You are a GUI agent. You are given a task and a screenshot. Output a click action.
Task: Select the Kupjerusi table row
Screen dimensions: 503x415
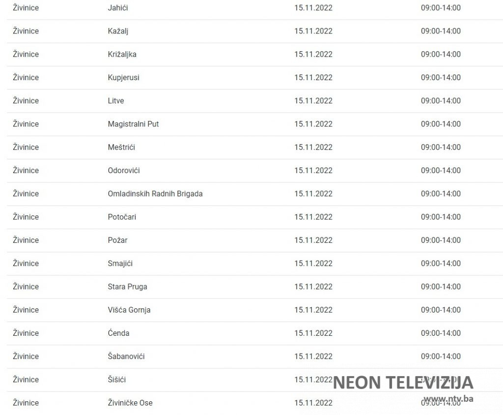click(x=123, y=77)
